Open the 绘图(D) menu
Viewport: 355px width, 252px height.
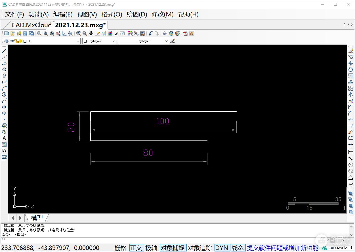click(x=137, y=14)
